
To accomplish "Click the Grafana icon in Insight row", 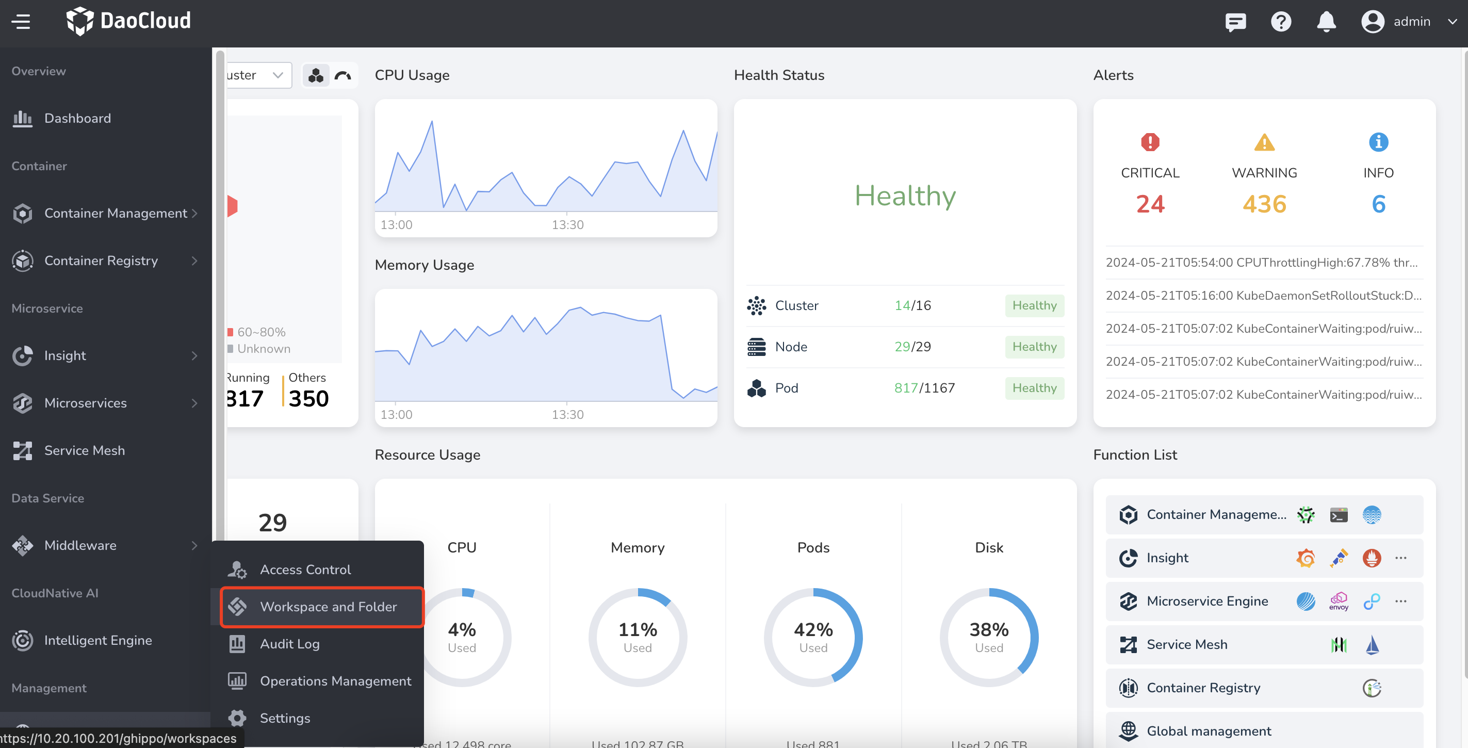I will (1305, 558).
